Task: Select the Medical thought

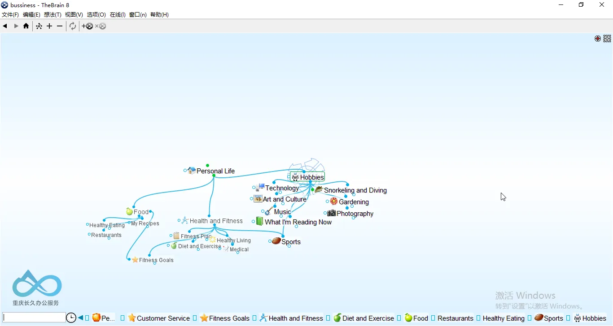Action: pyautogui.click(x=239, y=249)
